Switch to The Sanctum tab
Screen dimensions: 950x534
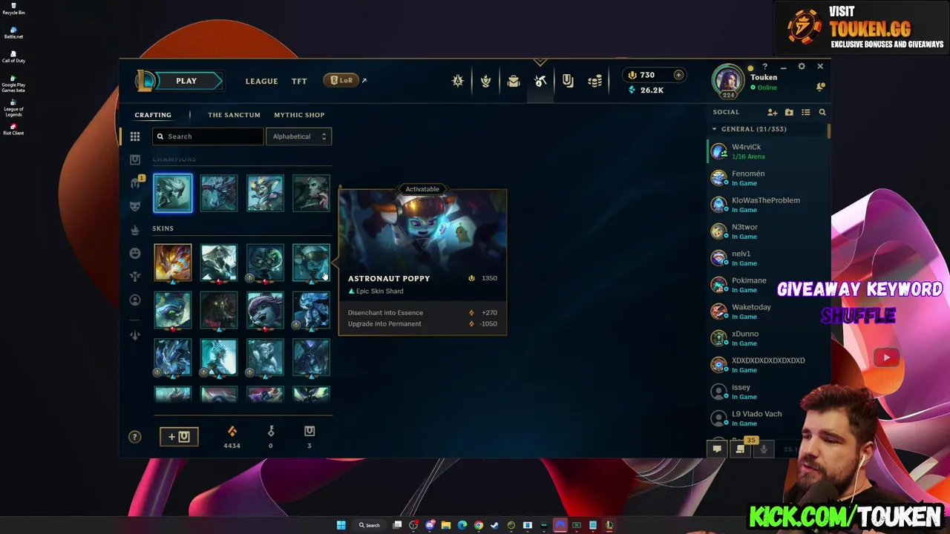click(234, 115)
